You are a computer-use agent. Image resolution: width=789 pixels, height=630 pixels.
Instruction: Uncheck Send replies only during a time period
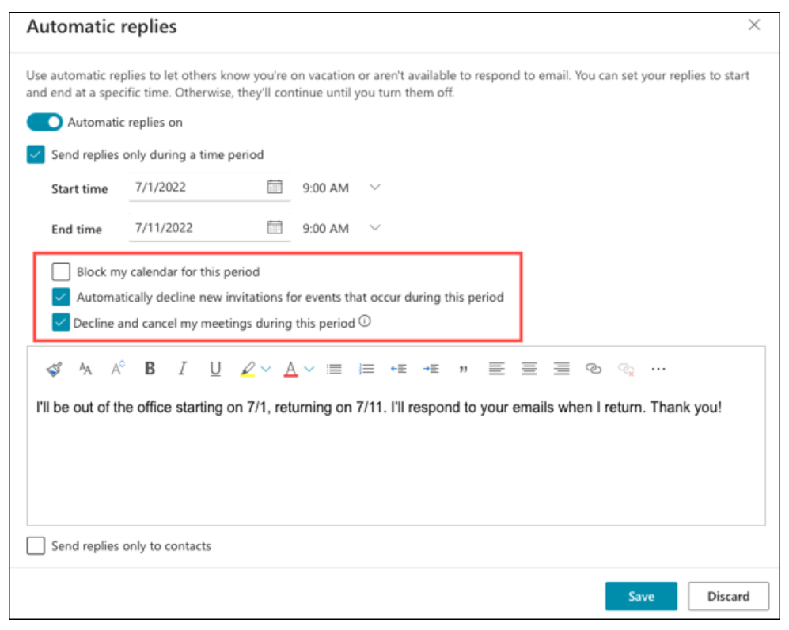(x=36, y=154)
